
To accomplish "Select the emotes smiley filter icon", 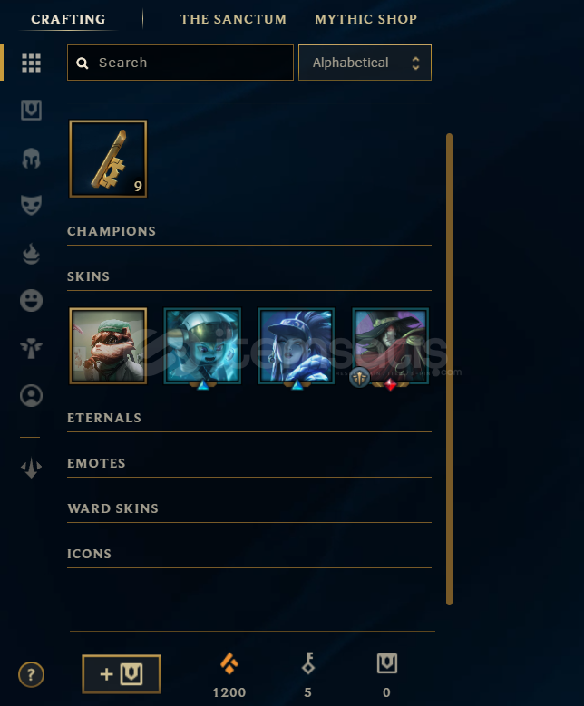I will click(31, 300).
